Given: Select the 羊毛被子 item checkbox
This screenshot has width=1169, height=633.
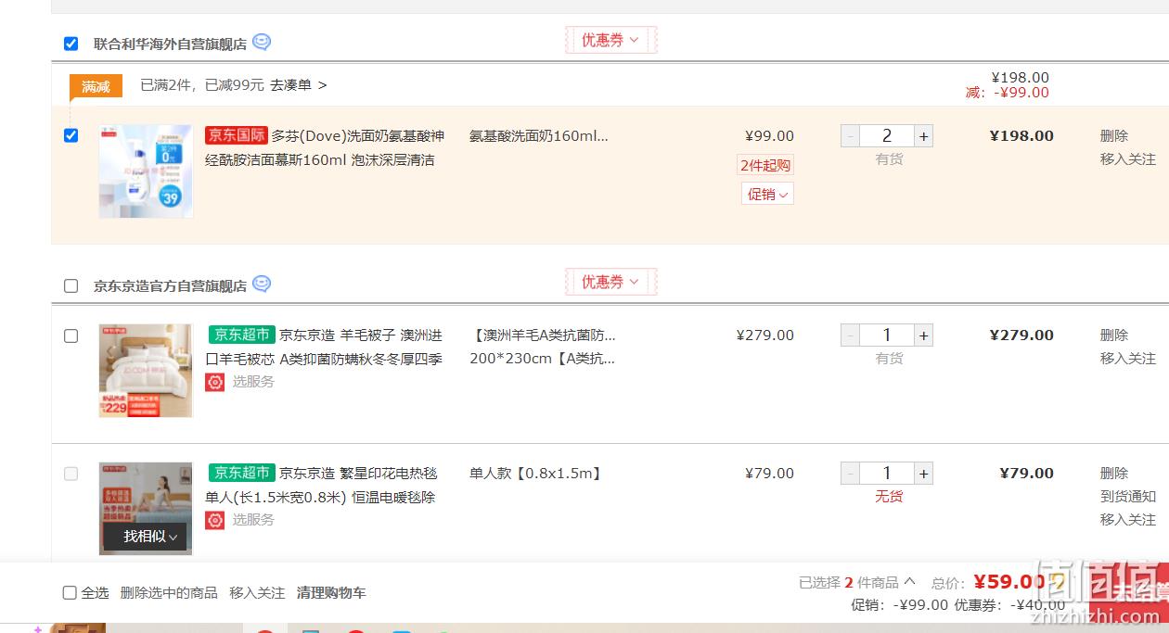Looking at the screenshot, I should pyautogui.click(x=71, y=335).
